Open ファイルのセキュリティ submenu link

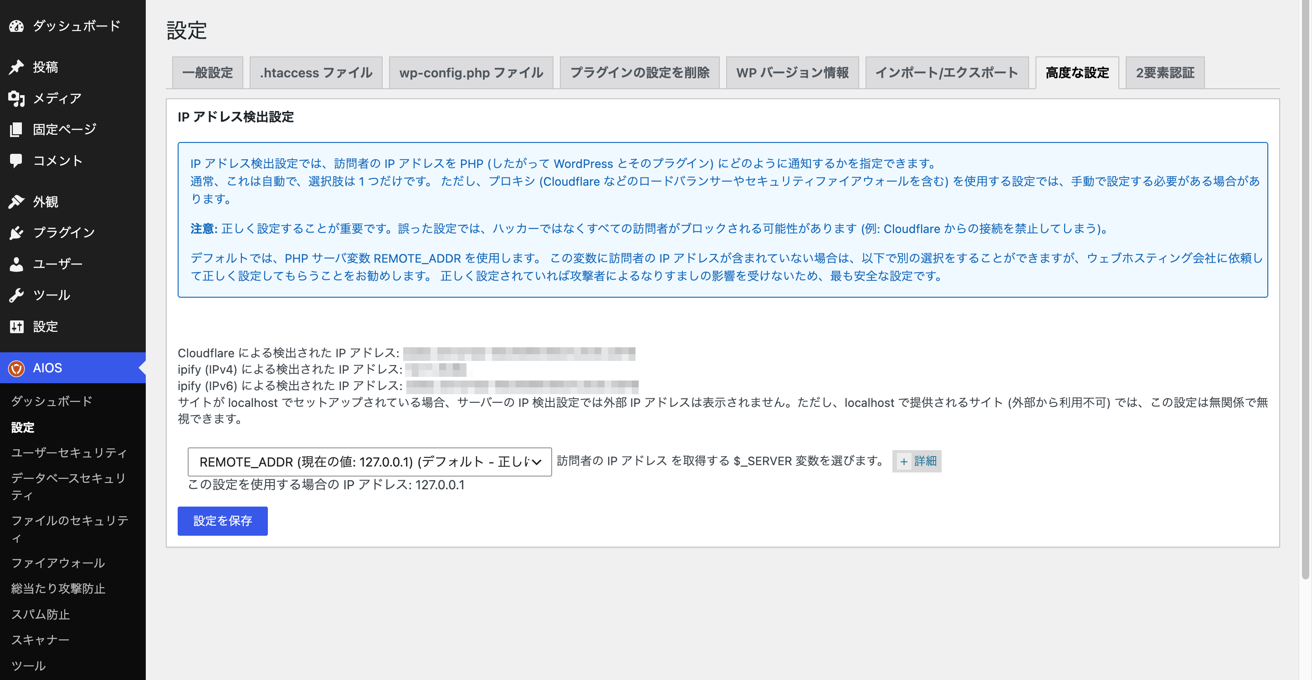(x=70, y=529)
